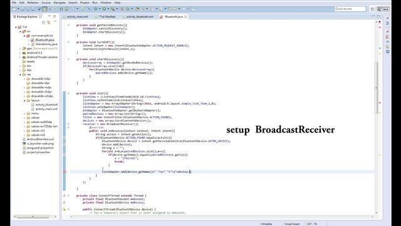
Task: Click the ic_launcher-web.png image file icon
Action: [24, 144]
